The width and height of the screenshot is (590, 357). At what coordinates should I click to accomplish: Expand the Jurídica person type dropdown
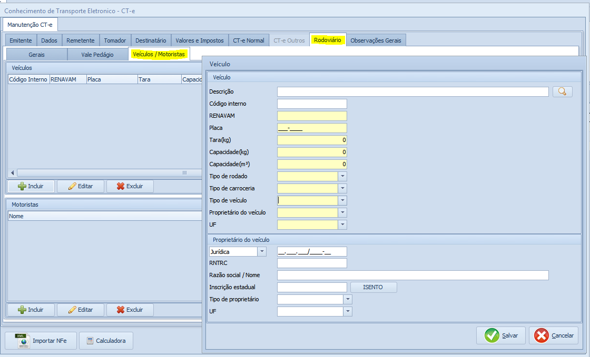[x=262, y=251]
